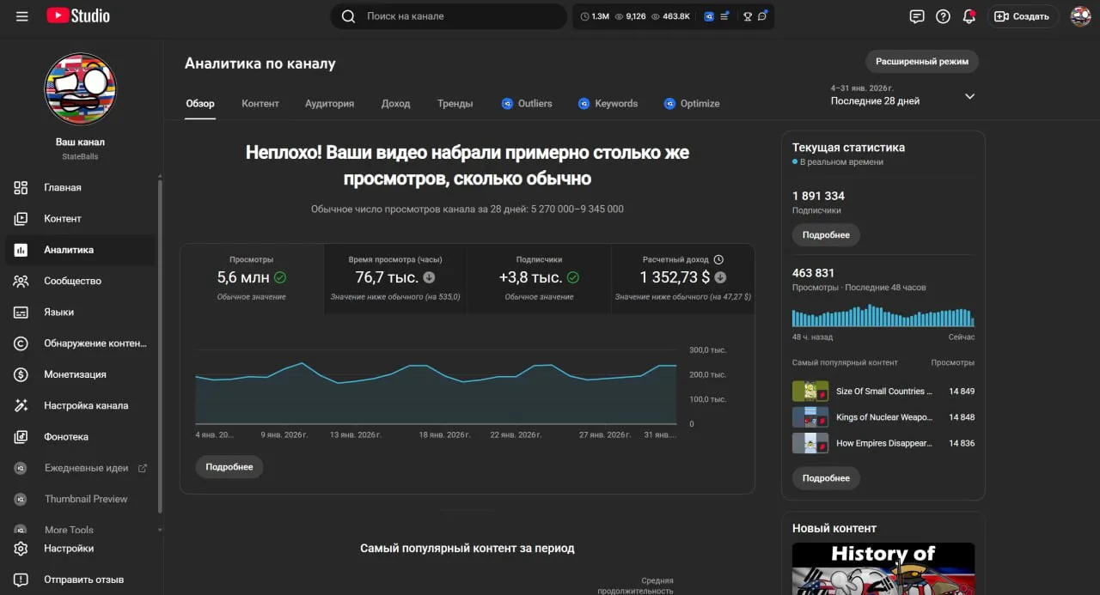
Task: Open the notifications bell
Action: click(969, 16)
